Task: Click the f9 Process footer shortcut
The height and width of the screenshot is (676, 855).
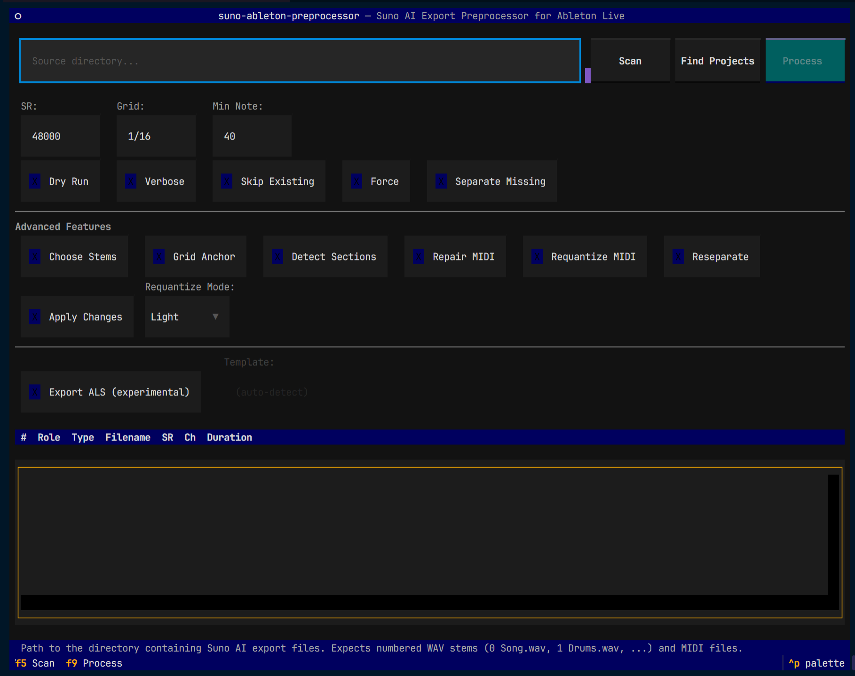Action: pos(94,663)
